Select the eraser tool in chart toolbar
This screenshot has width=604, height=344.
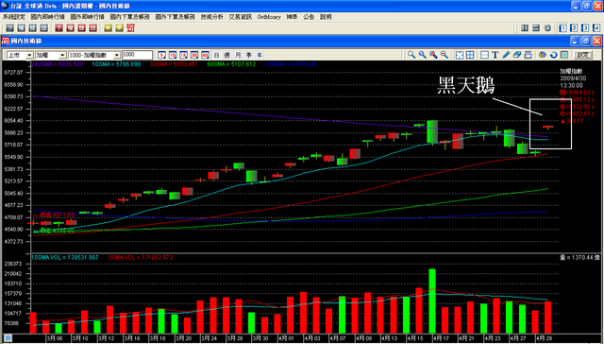517,55
